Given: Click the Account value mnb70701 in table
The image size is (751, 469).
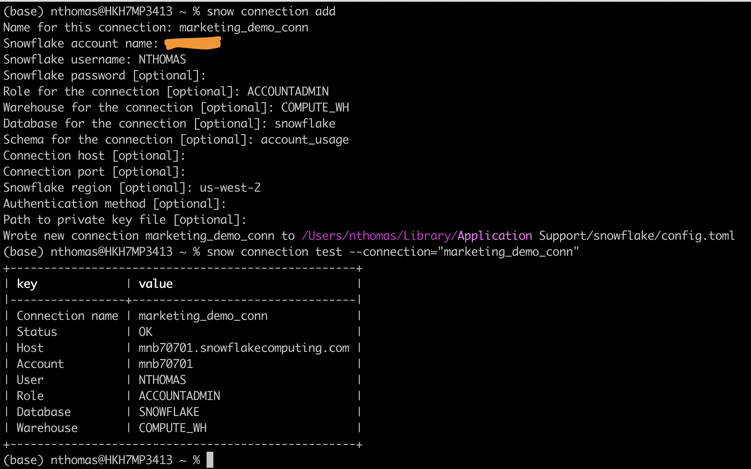Looking at the screenshot, I should point(166,364).
